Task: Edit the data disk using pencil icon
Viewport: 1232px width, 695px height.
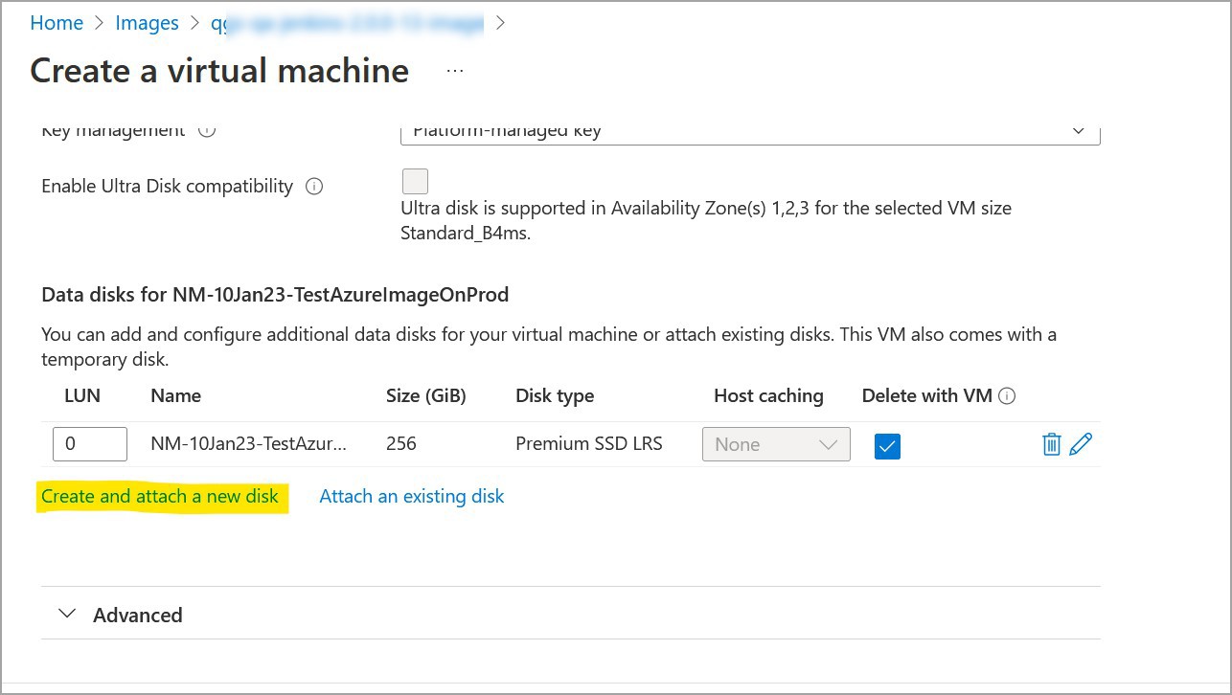Action: [x=1082, y=443]
